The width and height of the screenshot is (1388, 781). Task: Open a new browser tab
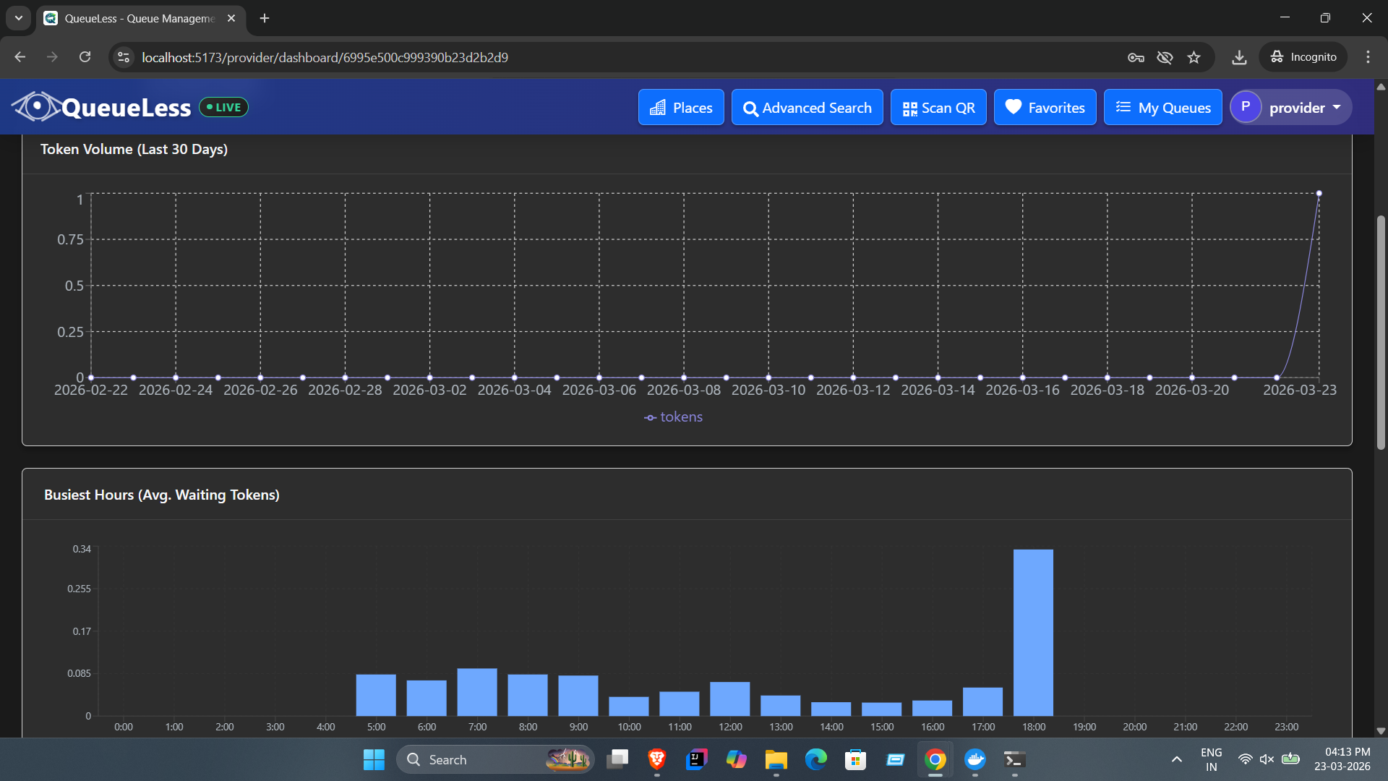pos(265,18)
